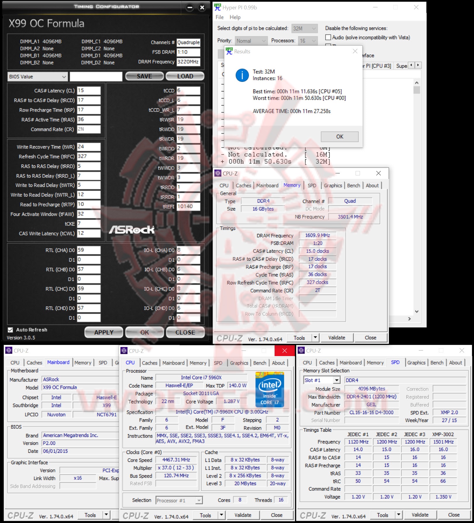
Task: Click the '3501.4 MHz' NB Frequency value
Action: click(350, 217)
